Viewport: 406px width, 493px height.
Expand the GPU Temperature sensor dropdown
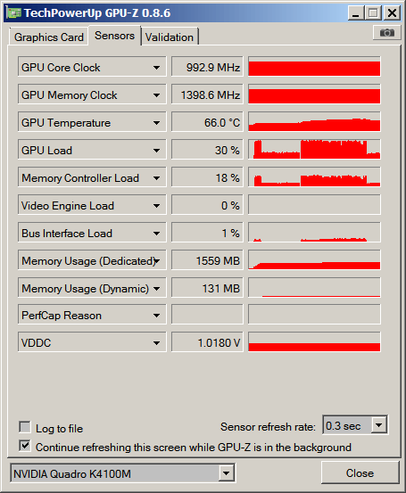click(x=156, y=123)
